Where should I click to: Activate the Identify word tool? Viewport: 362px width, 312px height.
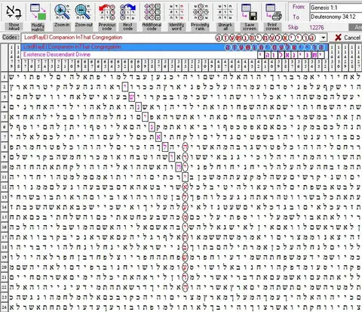click(176, 16)
